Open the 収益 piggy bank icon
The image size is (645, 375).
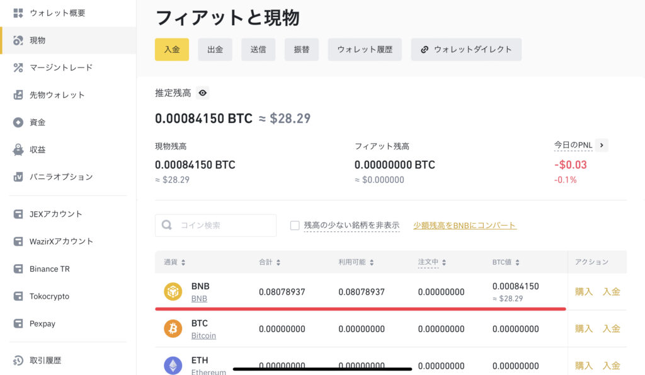coord(18,150)
